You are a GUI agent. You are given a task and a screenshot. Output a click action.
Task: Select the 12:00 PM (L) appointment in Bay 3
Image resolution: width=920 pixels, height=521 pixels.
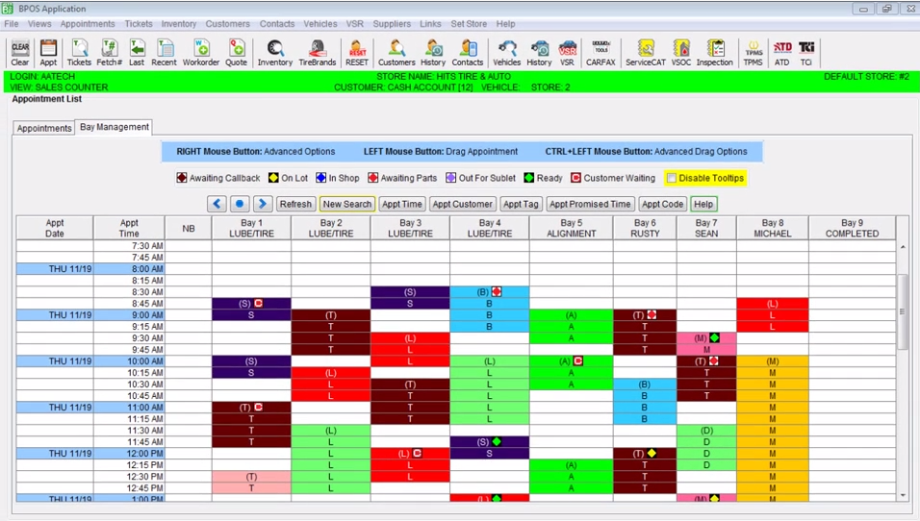coord(410,454)
